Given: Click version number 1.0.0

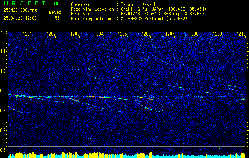Looking at the screenshot, I should click(54, 4).
